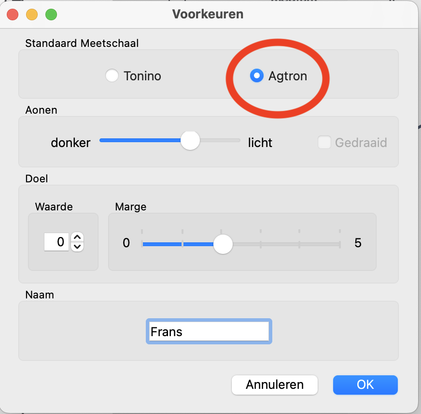Click the green zoom window button

pyautogui.click(x=51, y=15)
